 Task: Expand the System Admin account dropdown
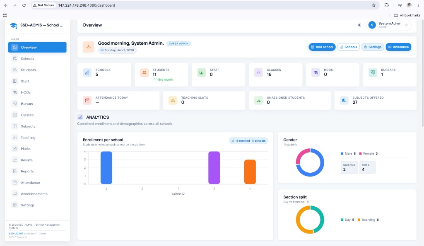(389, 25)
